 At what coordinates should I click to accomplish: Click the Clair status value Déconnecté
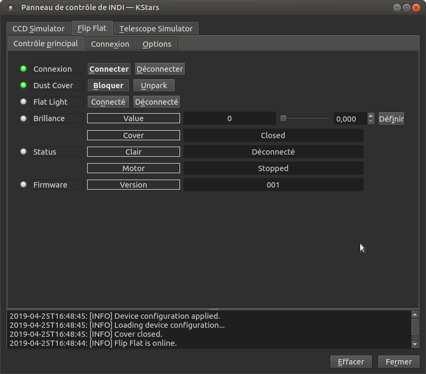point(274,151)
